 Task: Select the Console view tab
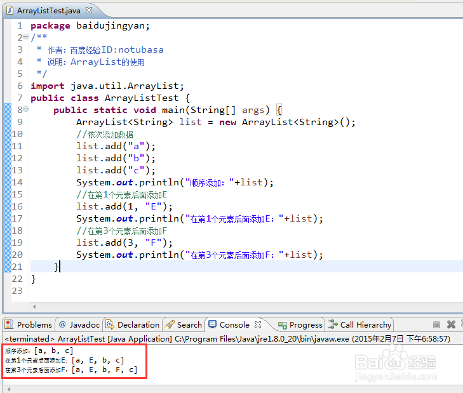point(235,324)
